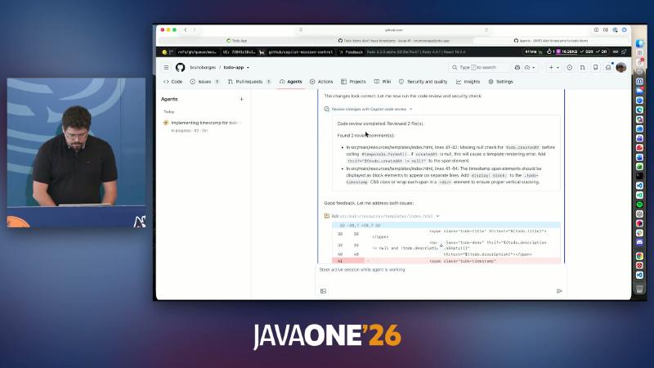654x368 pixels.
Task: Switch to the Actions tab
Action: click(321, 82)
